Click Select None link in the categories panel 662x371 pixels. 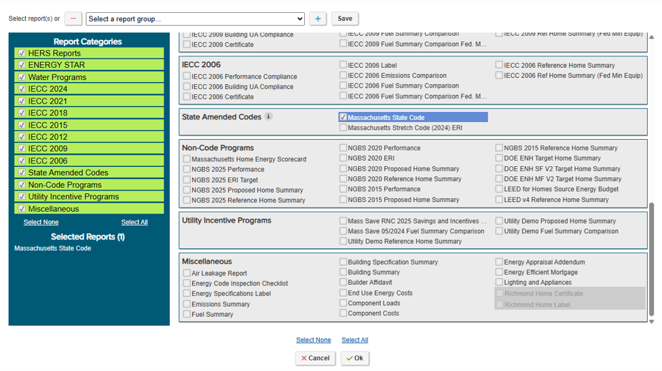tap(41, 222)
